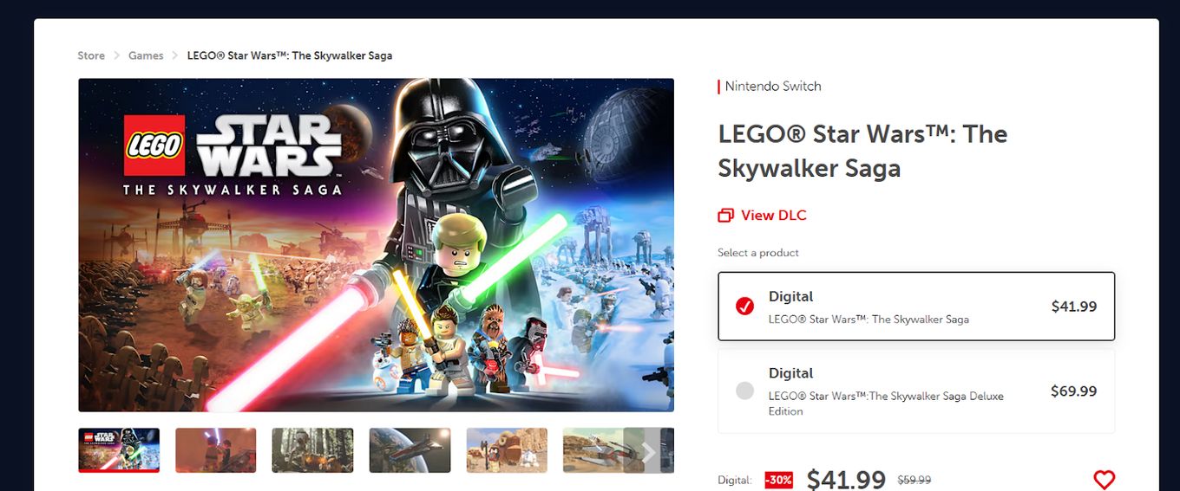Click the current page breadcrumb LEGO Star Wars title
The image size is (1180, 491).
tap(290, 55)
